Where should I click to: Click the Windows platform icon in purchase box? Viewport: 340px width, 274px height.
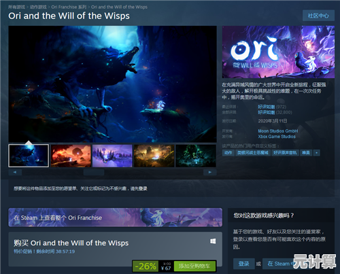click(213, 241)
